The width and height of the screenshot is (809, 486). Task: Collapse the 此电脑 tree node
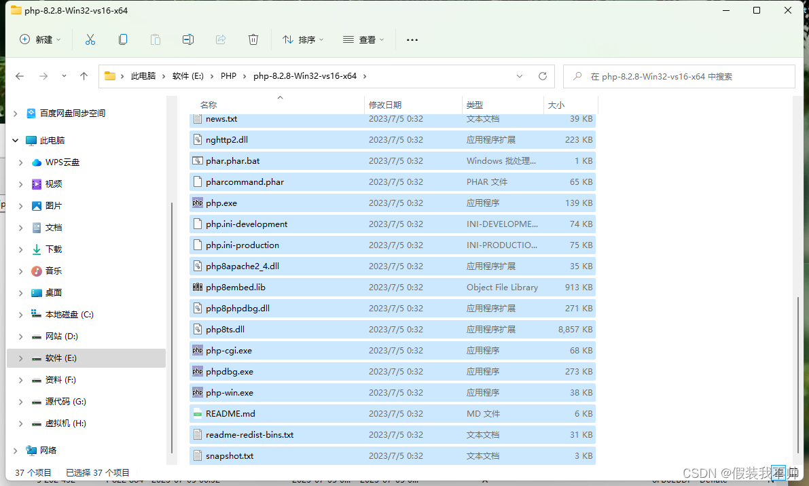coord(16,141)
